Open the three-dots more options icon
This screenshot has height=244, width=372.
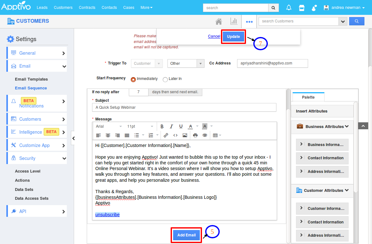tap(249, 22)
